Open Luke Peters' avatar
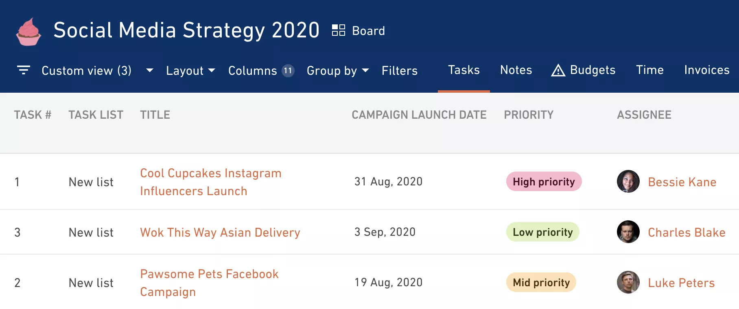The image size is (739, 309). coord(628,282)
